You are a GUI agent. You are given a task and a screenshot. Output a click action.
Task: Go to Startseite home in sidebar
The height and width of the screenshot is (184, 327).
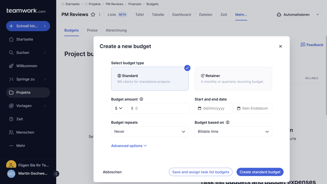(25, 39)
